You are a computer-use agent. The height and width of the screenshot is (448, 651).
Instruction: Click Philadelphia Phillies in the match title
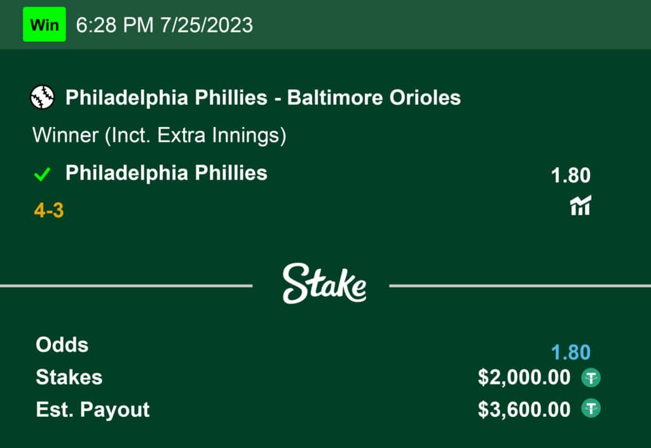click(167, 98)
